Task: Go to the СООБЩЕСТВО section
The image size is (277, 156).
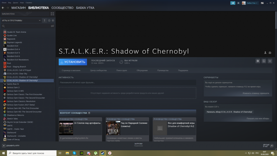Action: coord(62,8)
